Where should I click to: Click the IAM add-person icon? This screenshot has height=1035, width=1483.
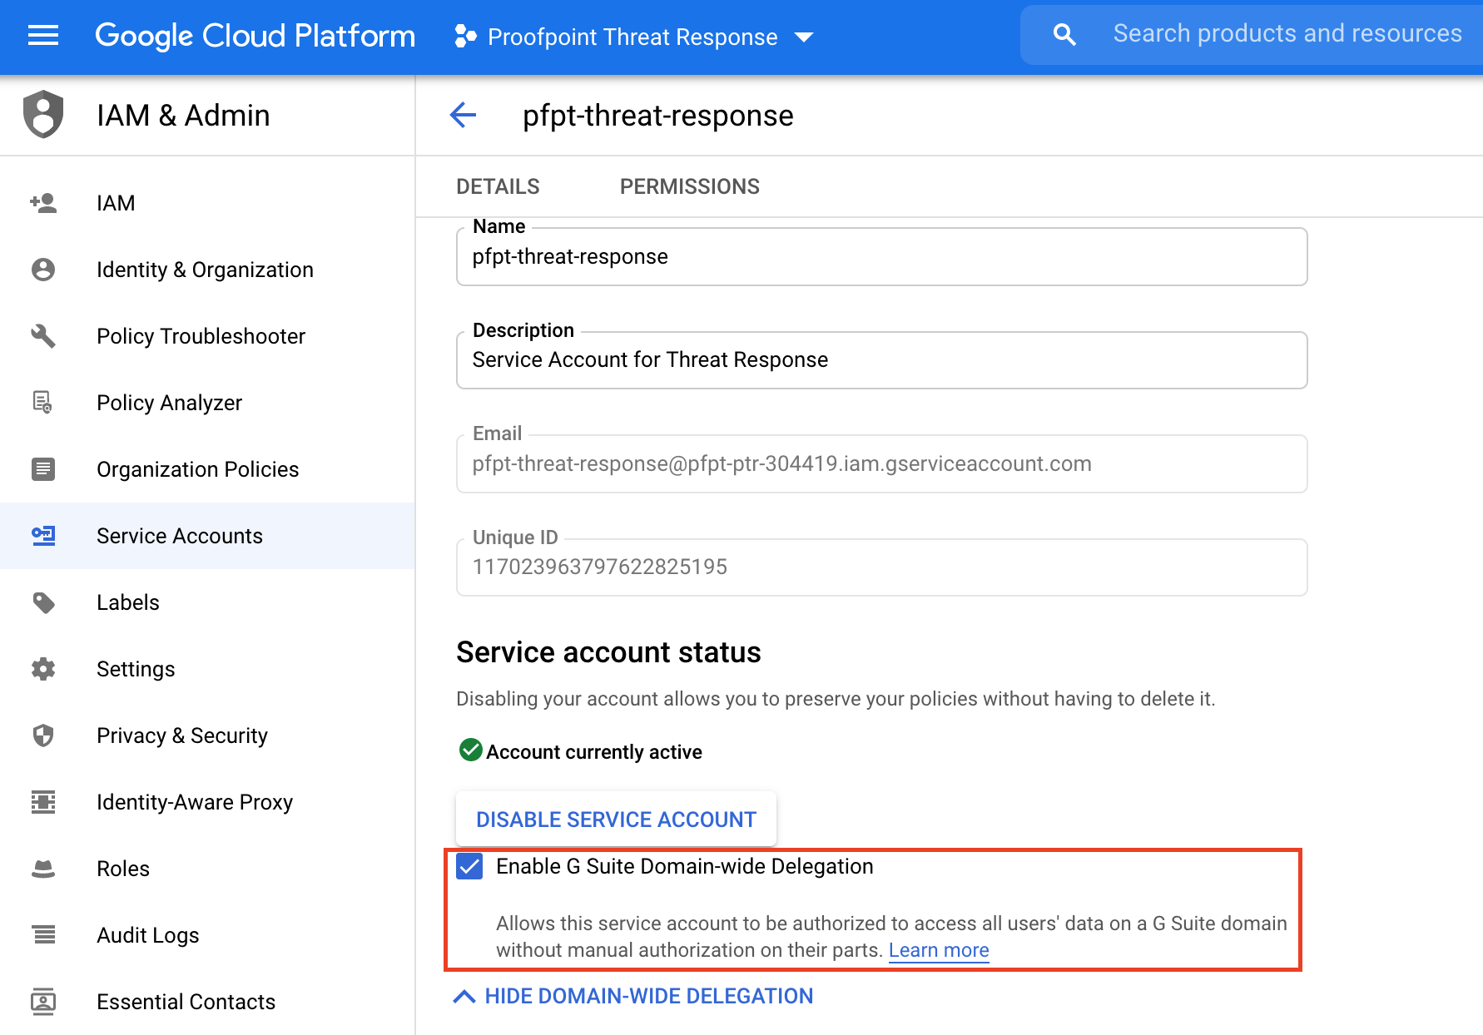coord(43,203)
